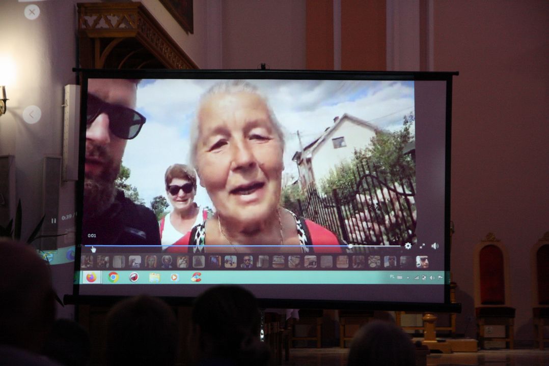Mute the video with the speaker icon
Screen dimensions: 549x366
point(434,246)
